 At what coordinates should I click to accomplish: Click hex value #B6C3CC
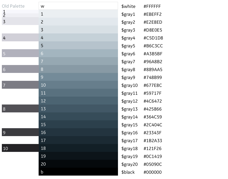(153, 46)
